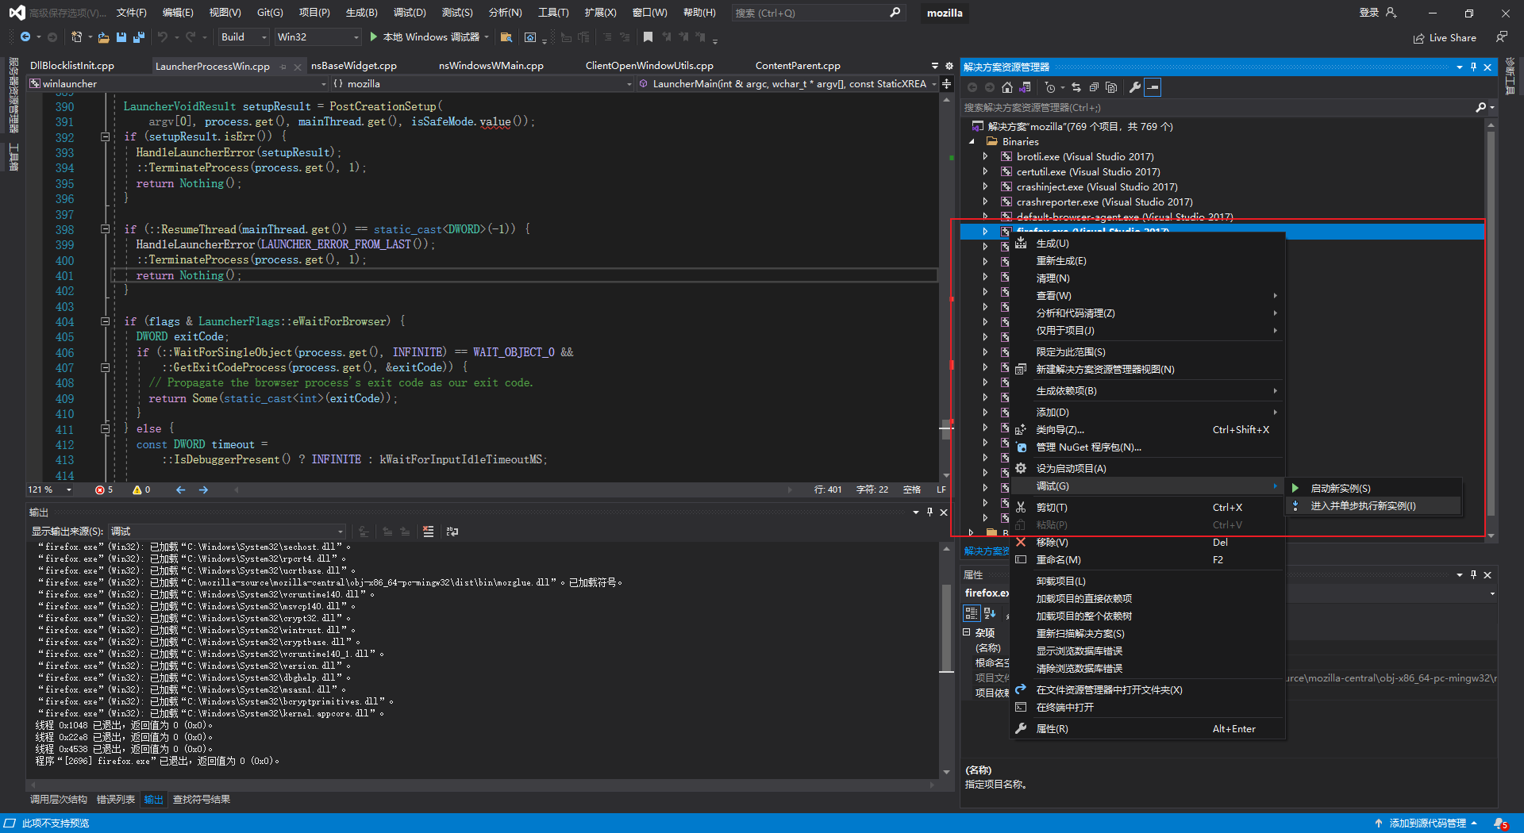Save the current file with the floppy icon
Screen dimensions: 1524x833
pos(121,37)
